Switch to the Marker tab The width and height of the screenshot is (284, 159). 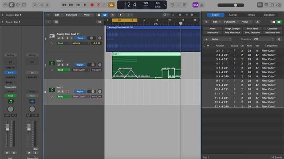pyautogui.click(x=233, y=15)
